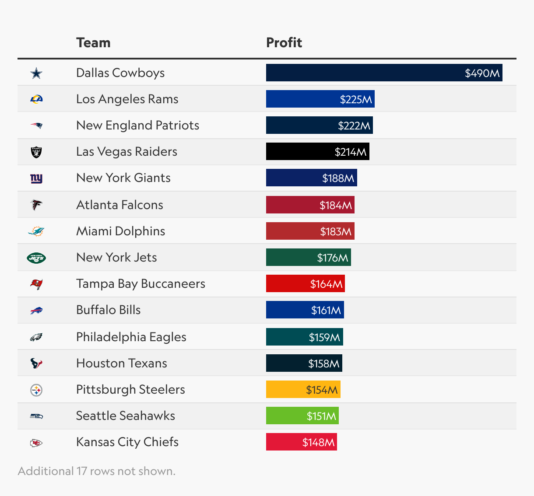
Task: Click the Dallas Cowboys star logo
Action: click(36, 73)
